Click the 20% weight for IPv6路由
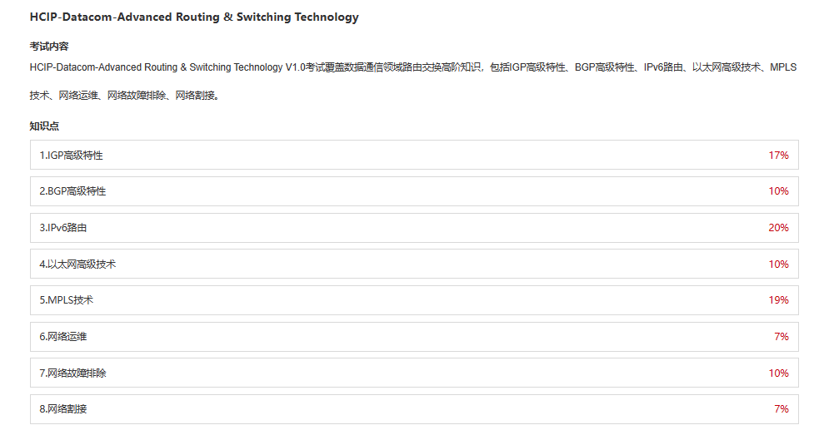 778,228
